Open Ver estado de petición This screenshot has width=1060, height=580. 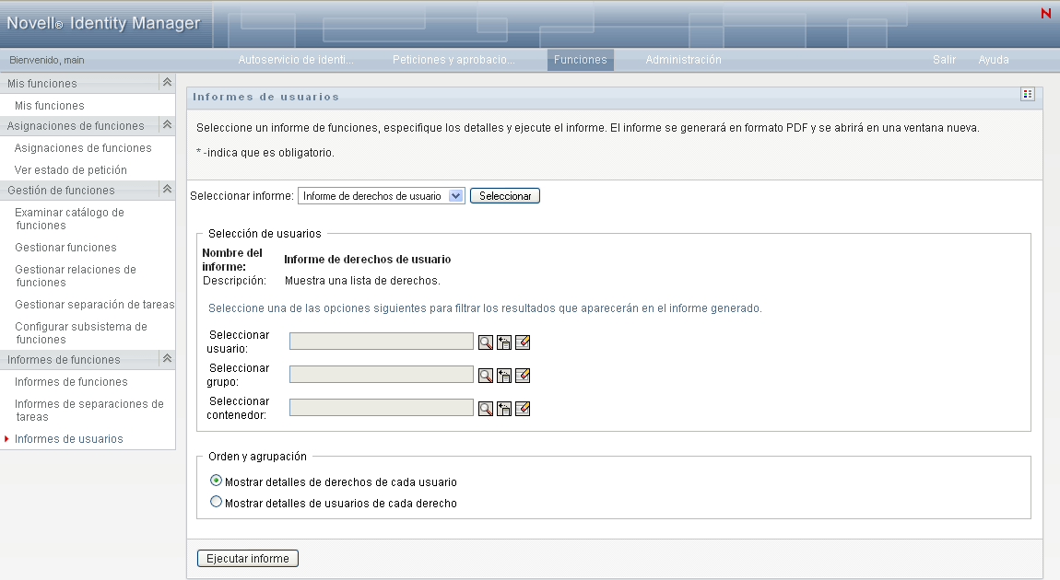[71, 170]
